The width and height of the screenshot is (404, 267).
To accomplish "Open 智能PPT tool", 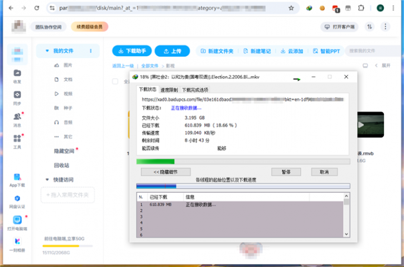I will coord(326,51).
